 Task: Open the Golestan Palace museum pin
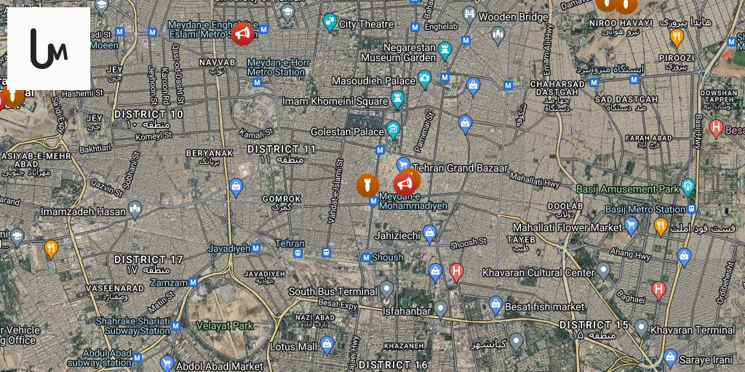[393, 130]
